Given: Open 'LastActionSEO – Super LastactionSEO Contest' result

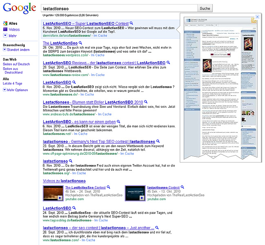Looking at the screenshot, I should [86, 24].
